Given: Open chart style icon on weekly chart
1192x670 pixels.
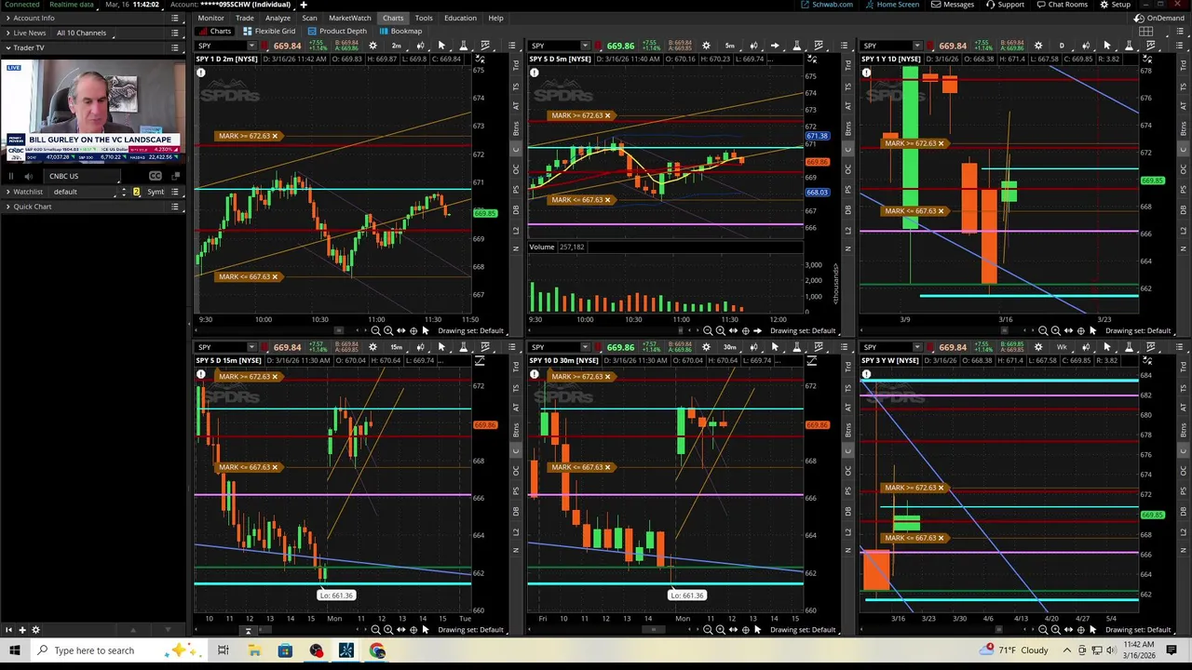Looking at the screenshot, I should pyautogui.click(x=1086, y=347).
